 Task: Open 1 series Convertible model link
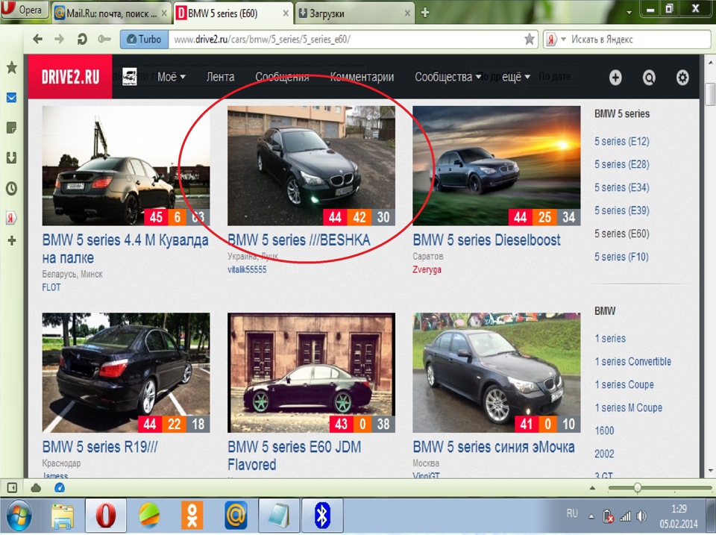pos(632,361)
